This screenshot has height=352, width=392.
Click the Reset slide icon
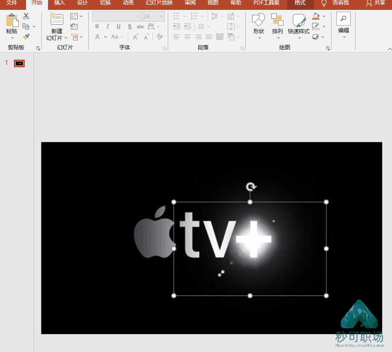[74, 26]
